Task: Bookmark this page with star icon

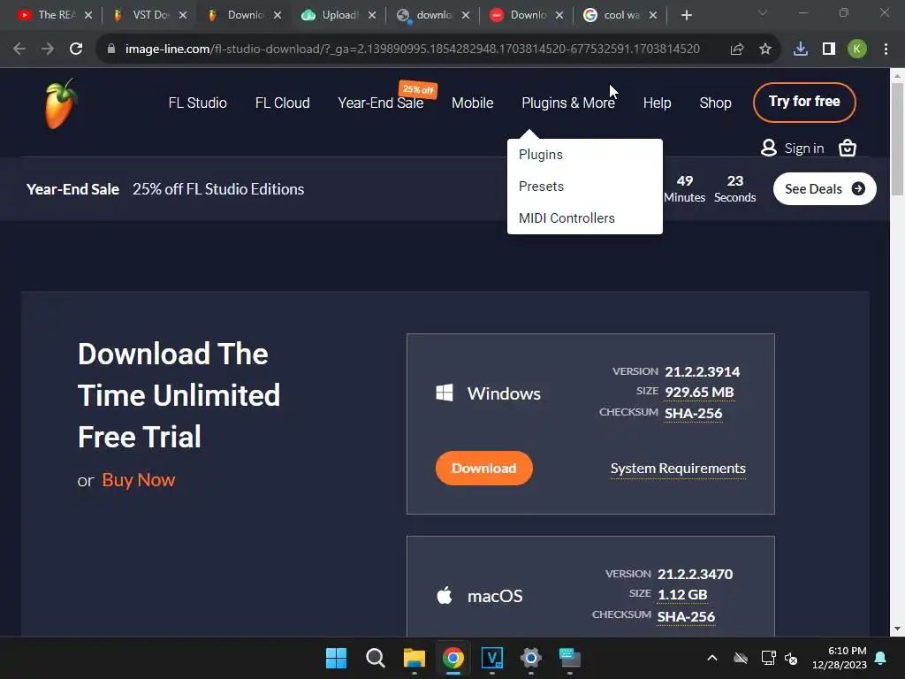Action: (x=765, y=50)
